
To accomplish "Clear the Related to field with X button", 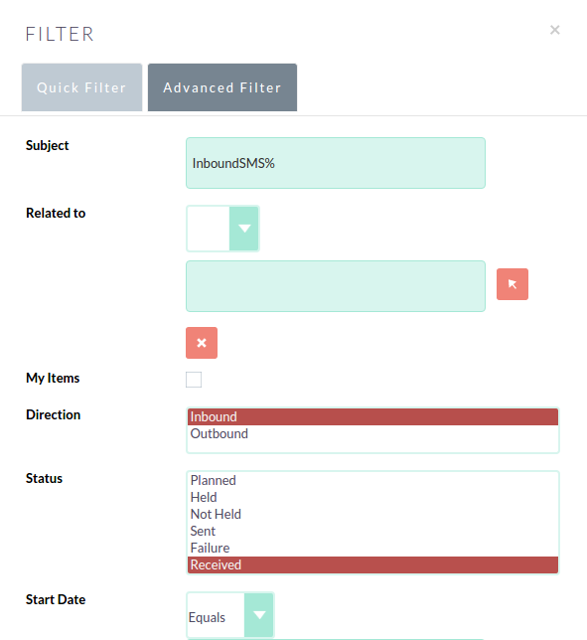I will (x=202, y=343).
